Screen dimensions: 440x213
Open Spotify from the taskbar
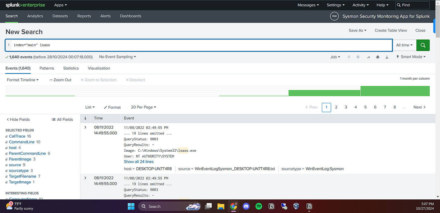(x=259, y=206)
